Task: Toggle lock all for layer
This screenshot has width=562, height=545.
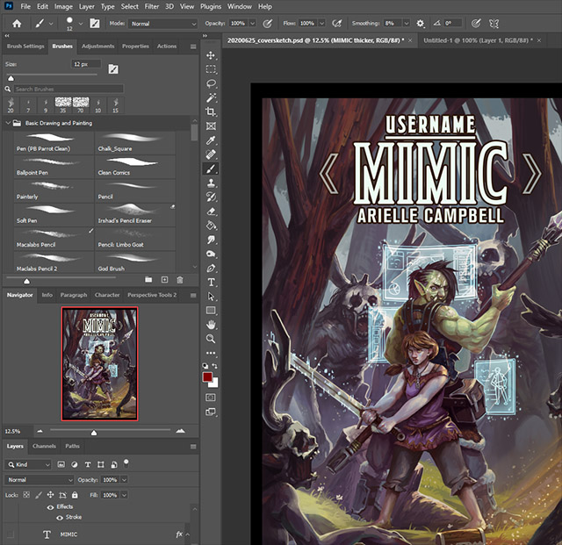Action: pyautogui.click(x=75, y=495)
